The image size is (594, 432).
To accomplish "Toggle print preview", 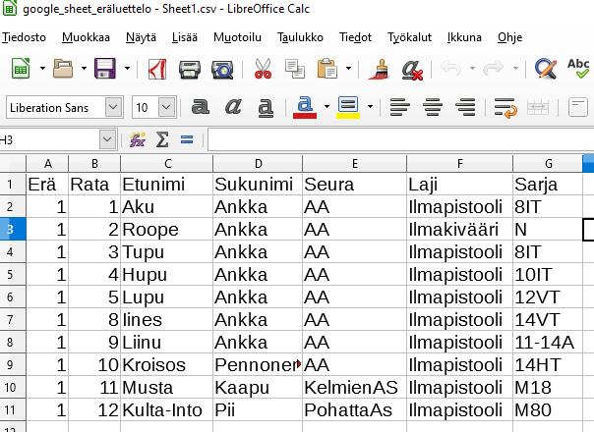I will [222, 70].
